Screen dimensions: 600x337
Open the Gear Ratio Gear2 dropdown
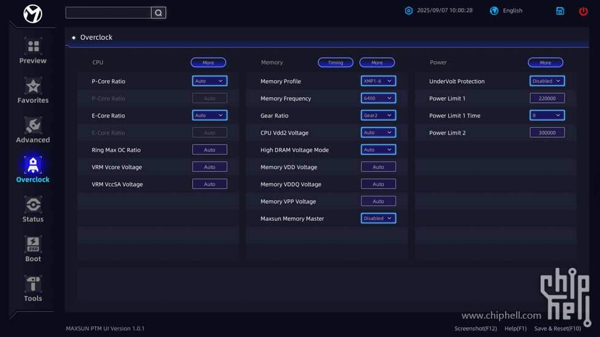378,116
